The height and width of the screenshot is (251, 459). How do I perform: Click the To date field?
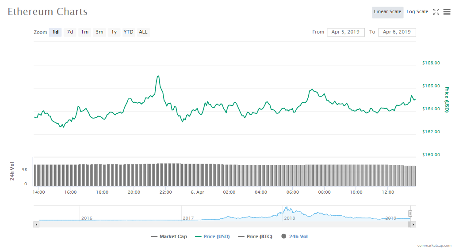pyautogui.click(x=397, y=32)
